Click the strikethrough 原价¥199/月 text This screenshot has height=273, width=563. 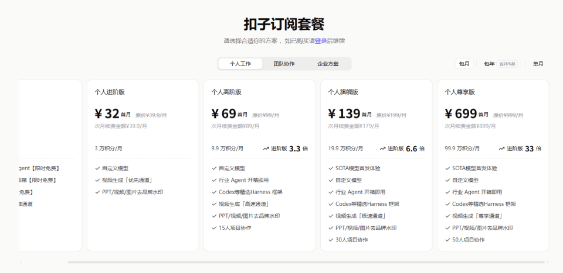click(x=391, y=115)
